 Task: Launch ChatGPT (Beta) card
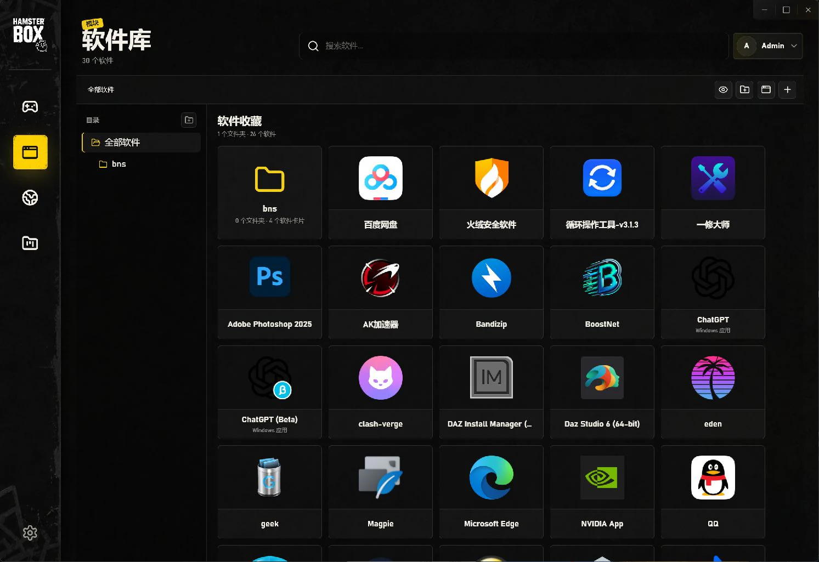pos(269,392)
